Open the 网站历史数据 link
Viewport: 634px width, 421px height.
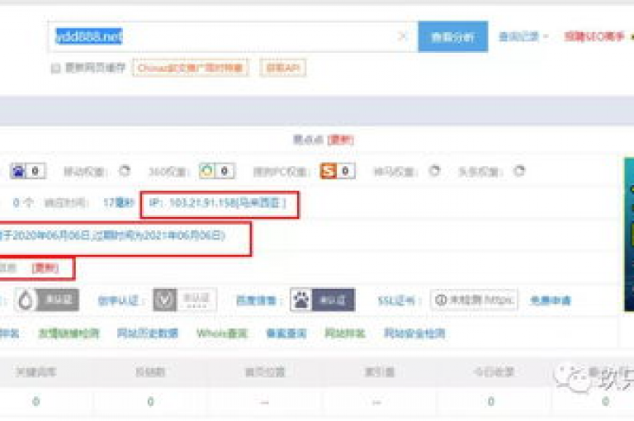tap(148, 333)
